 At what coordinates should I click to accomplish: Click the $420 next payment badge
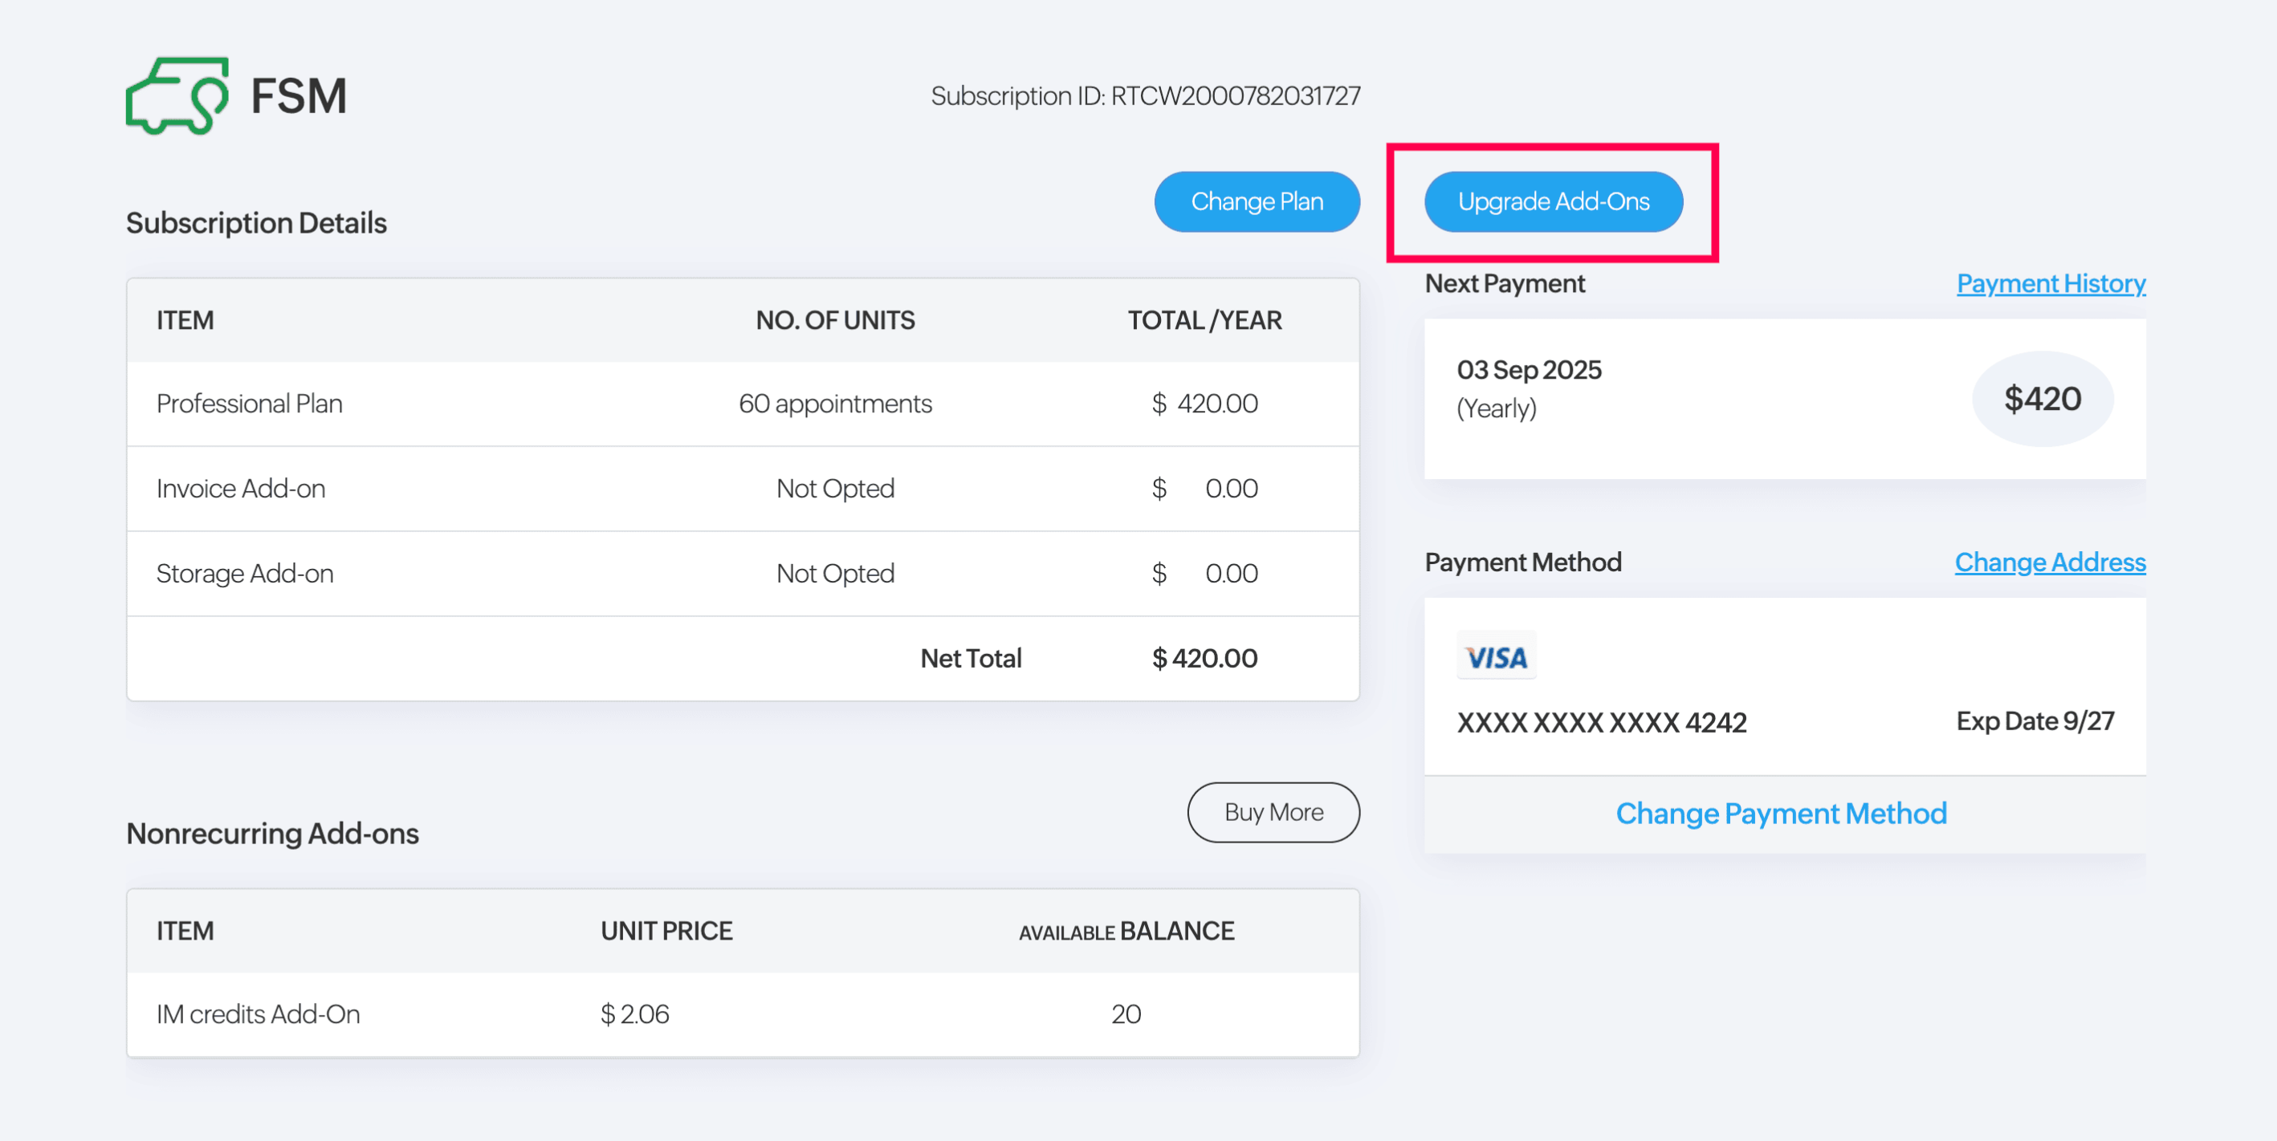point(2041,398)
